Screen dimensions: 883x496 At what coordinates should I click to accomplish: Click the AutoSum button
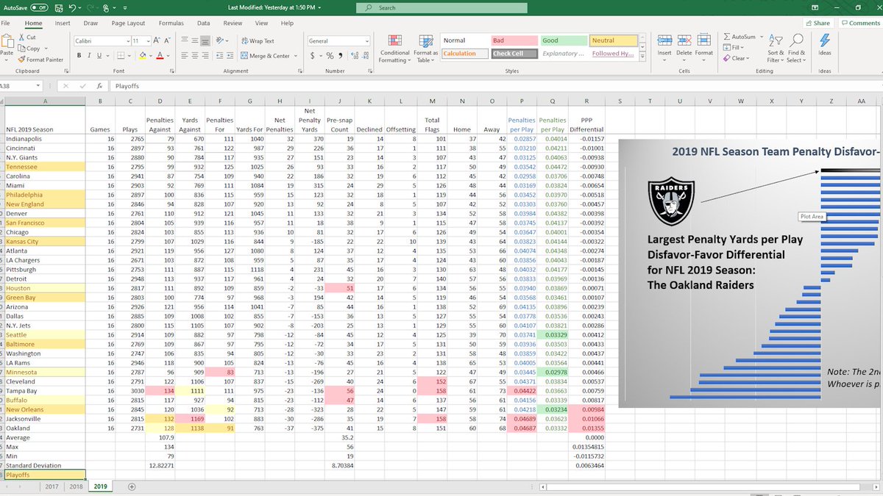coord(740,37)
